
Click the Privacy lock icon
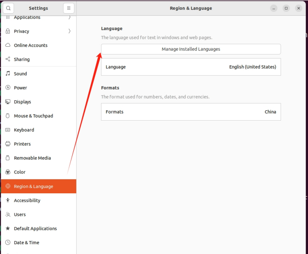pyautogui.click(x=8, y=31)
